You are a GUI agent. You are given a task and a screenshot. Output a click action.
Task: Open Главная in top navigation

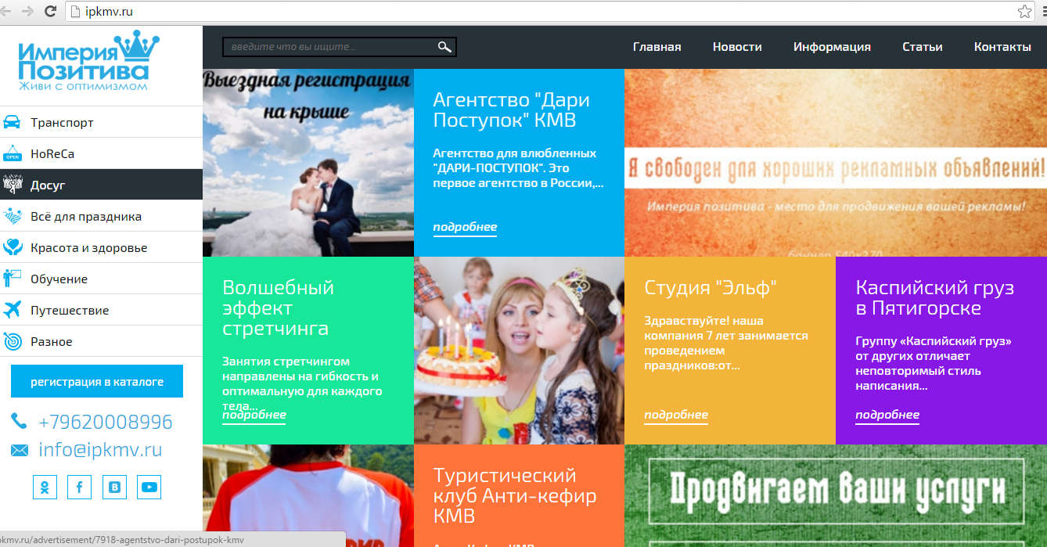[657, 47]
